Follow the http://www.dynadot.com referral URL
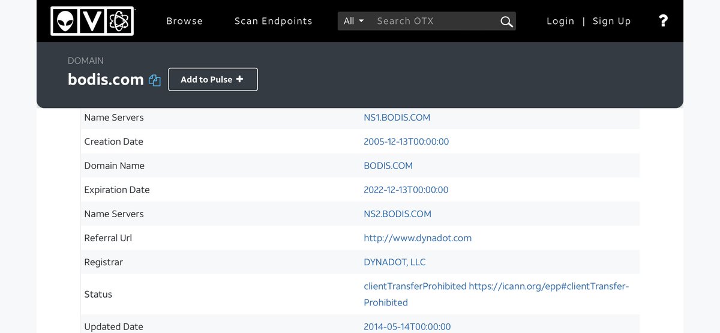The image size is (720, 333). pyautogui.click(x=418, y=238)
